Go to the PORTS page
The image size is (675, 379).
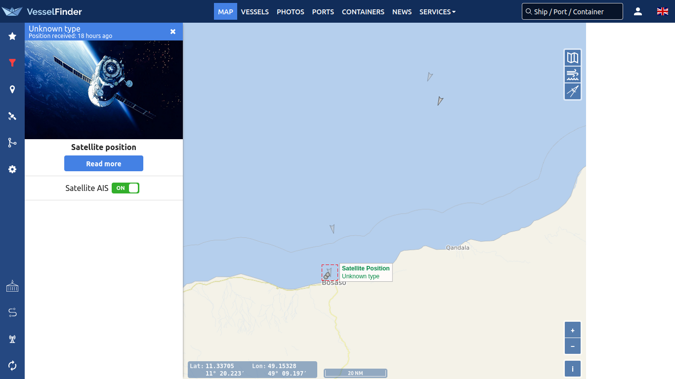[x=323, y=11]
